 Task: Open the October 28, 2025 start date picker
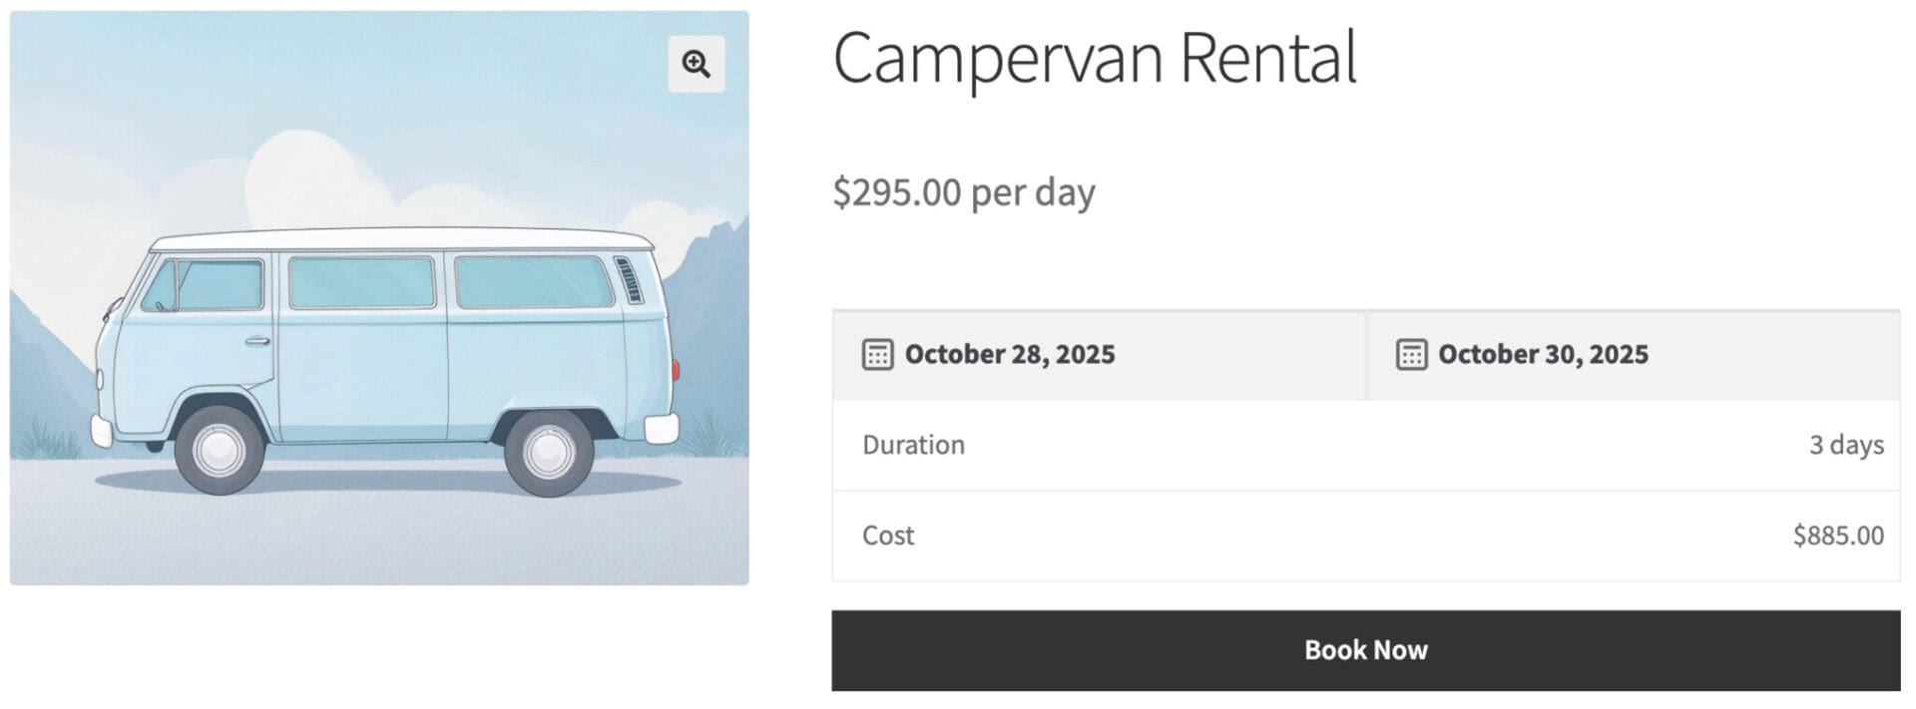pyautogui.click(x=1009, y=354)
